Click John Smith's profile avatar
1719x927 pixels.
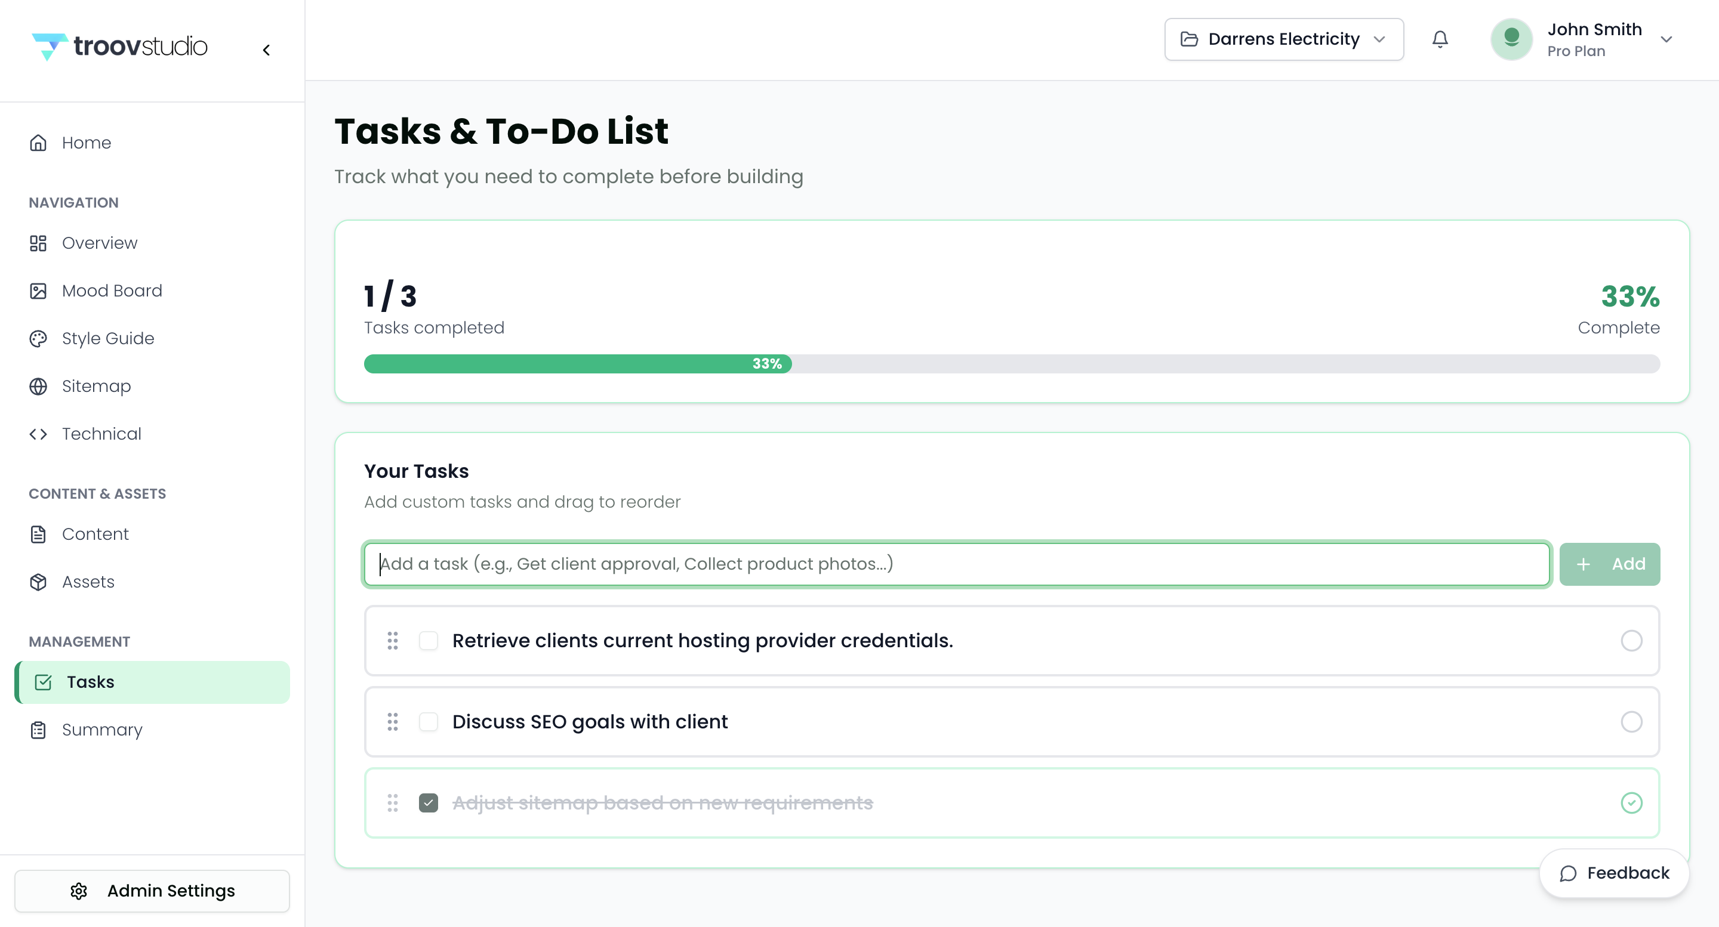pos(1511,39)
